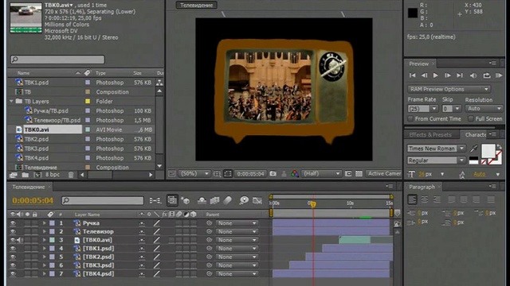510x286 pixels.
Task: Align paragraph text left
Action: (x=412, y=199)
